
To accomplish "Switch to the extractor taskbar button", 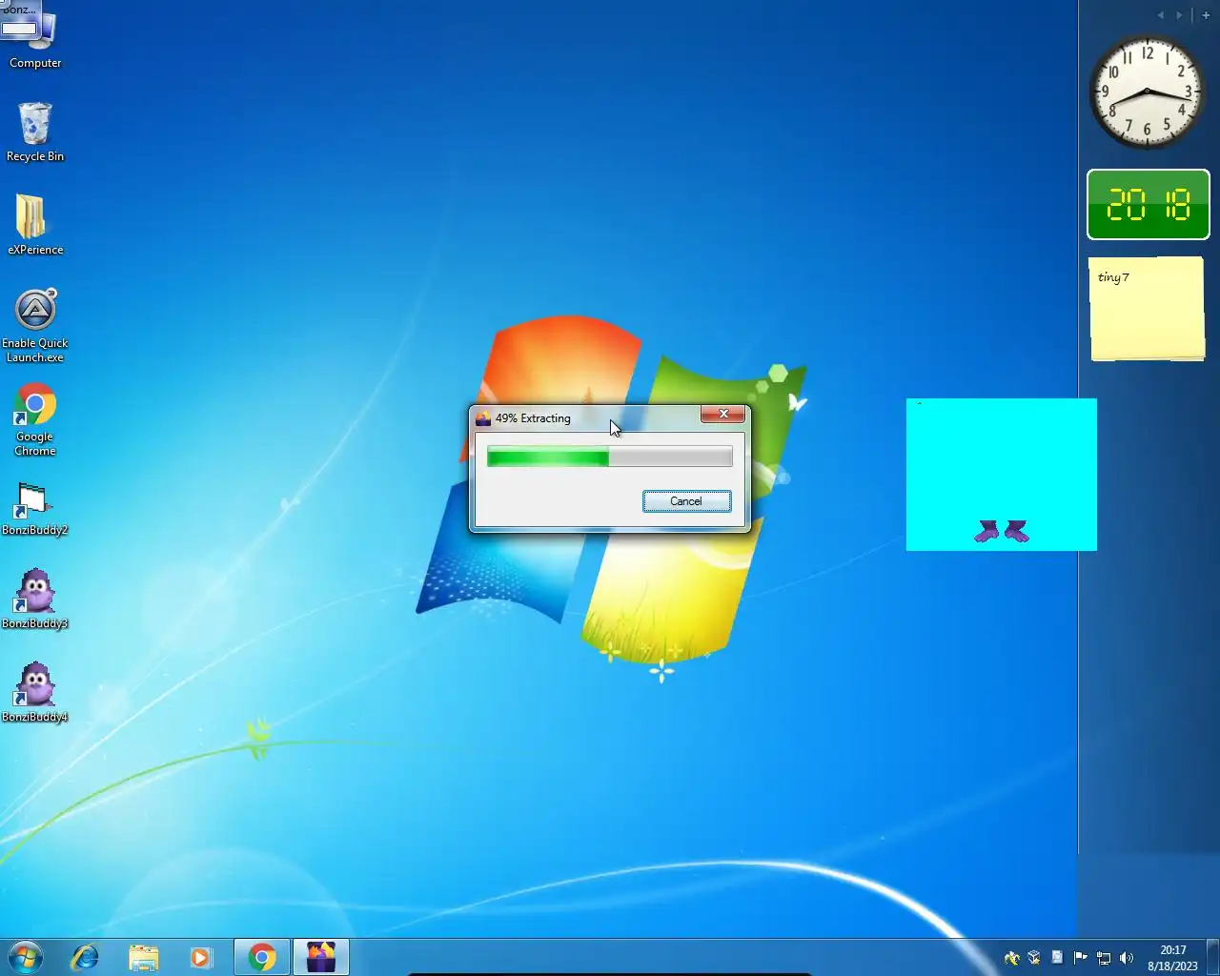I will [321, 957].
